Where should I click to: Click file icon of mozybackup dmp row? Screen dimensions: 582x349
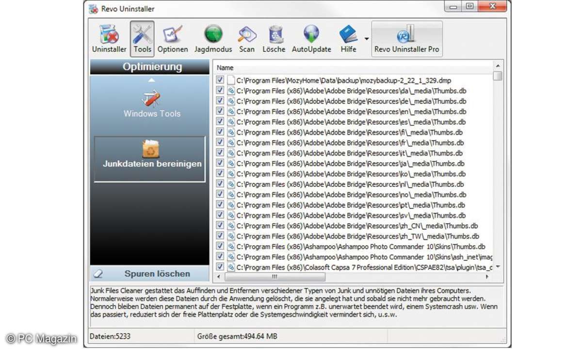(231, 80)
